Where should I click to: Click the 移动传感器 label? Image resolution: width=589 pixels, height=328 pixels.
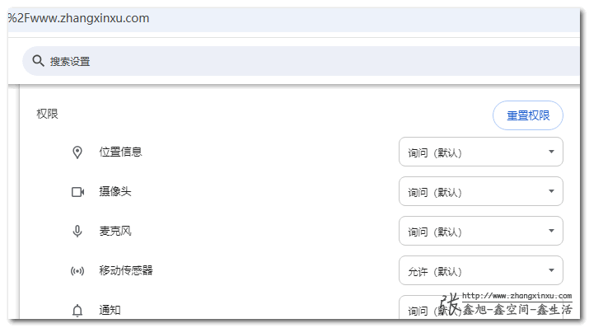point(126,270)
